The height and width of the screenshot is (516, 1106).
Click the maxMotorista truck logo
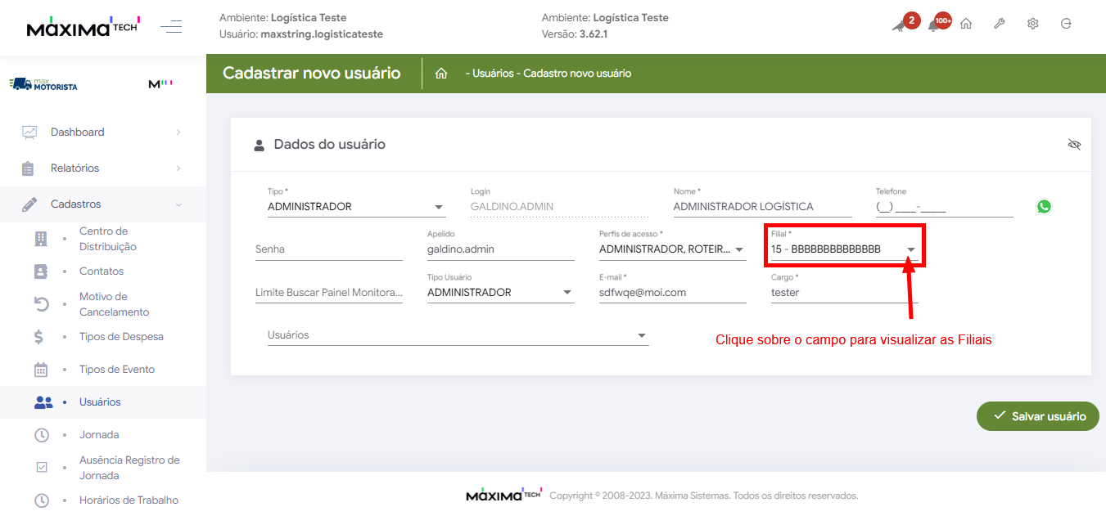pyautogui.click(x=43, y=83)
